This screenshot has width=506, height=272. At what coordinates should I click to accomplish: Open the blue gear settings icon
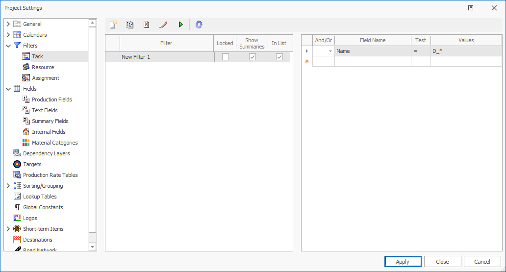(x=199, y=25)
